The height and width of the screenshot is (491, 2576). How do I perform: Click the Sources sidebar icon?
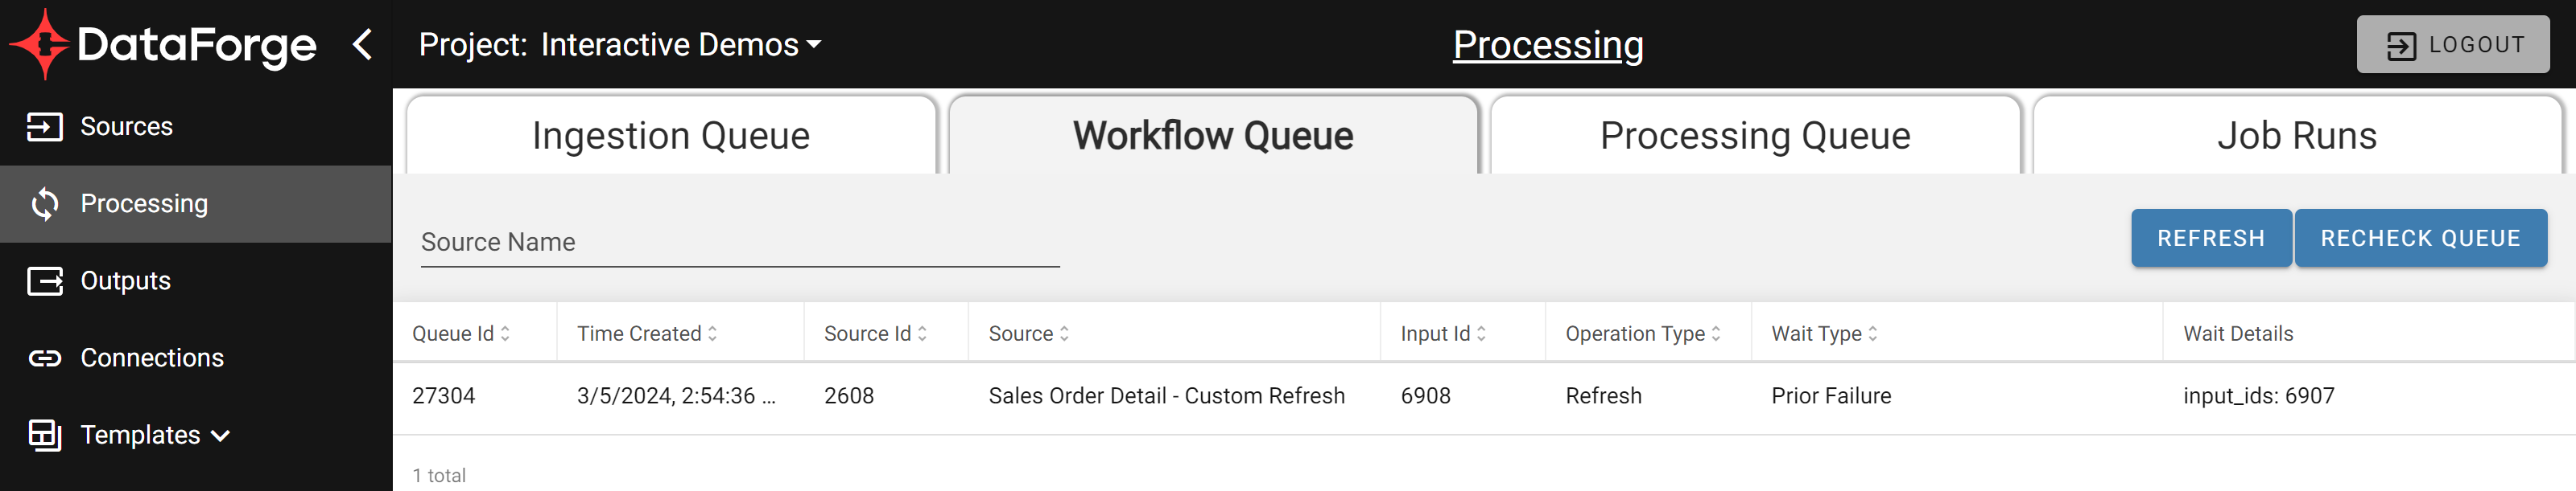click(x=44, y=127)
